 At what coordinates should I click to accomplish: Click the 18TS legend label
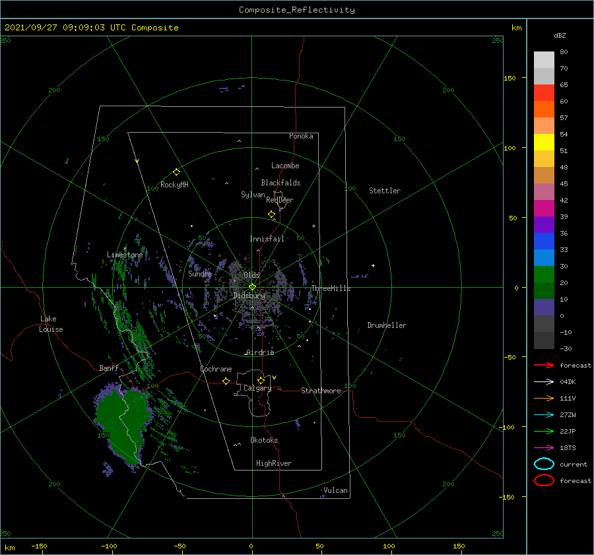[568, 448]
